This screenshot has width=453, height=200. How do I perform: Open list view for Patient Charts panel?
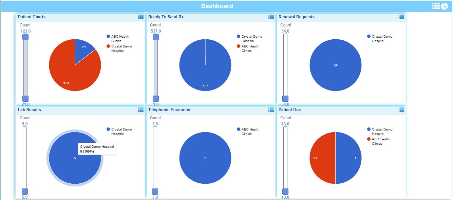141,17
